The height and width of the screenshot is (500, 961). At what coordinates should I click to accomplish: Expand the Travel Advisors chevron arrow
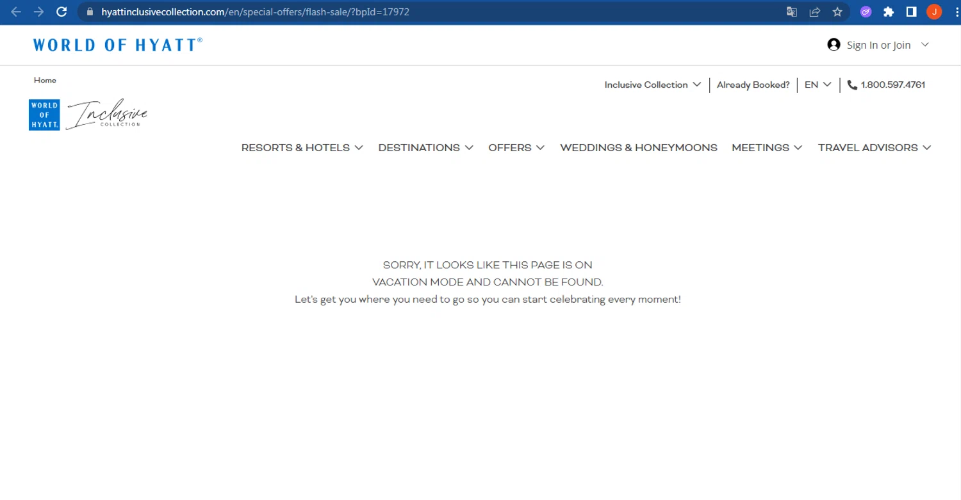tap(926, 147)
